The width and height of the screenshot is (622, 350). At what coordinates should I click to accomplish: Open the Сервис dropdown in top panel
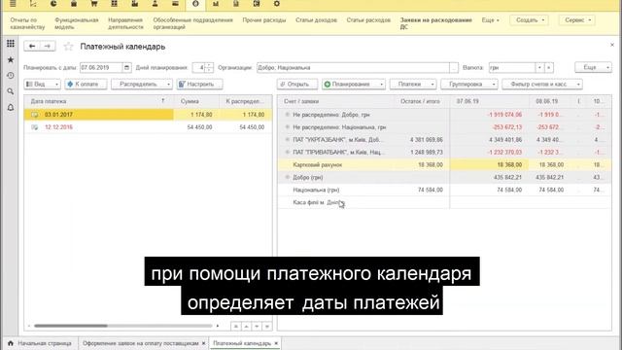(576, 19)
